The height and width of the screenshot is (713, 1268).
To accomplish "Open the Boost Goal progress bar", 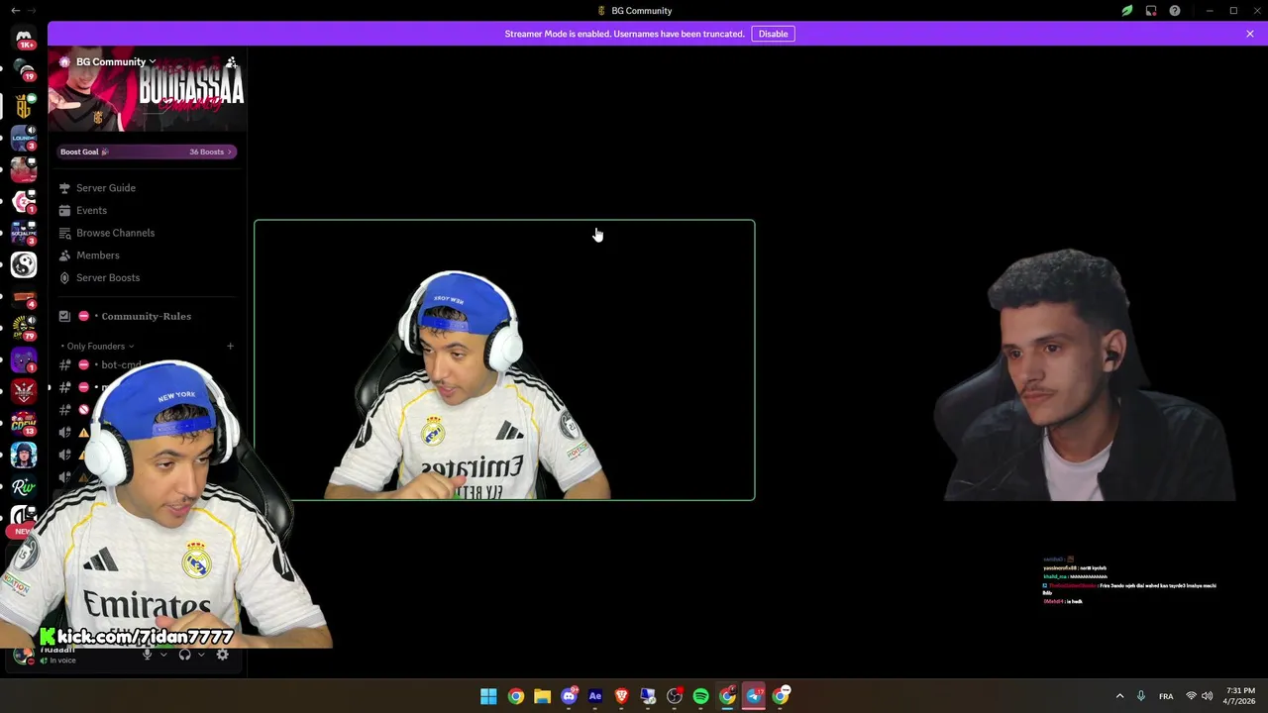I will [x=147, y=152].
